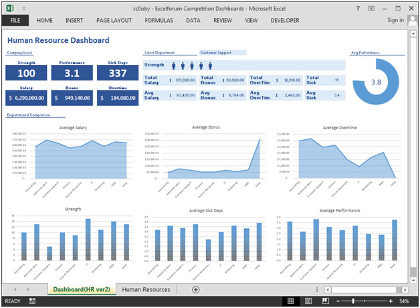Screen dimensions: 420x308
Task: Switch to Page Layout view icon
Action: 308,301
